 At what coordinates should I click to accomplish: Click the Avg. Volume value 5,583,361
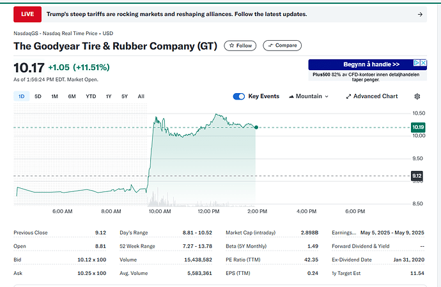[x=199, y=273]
